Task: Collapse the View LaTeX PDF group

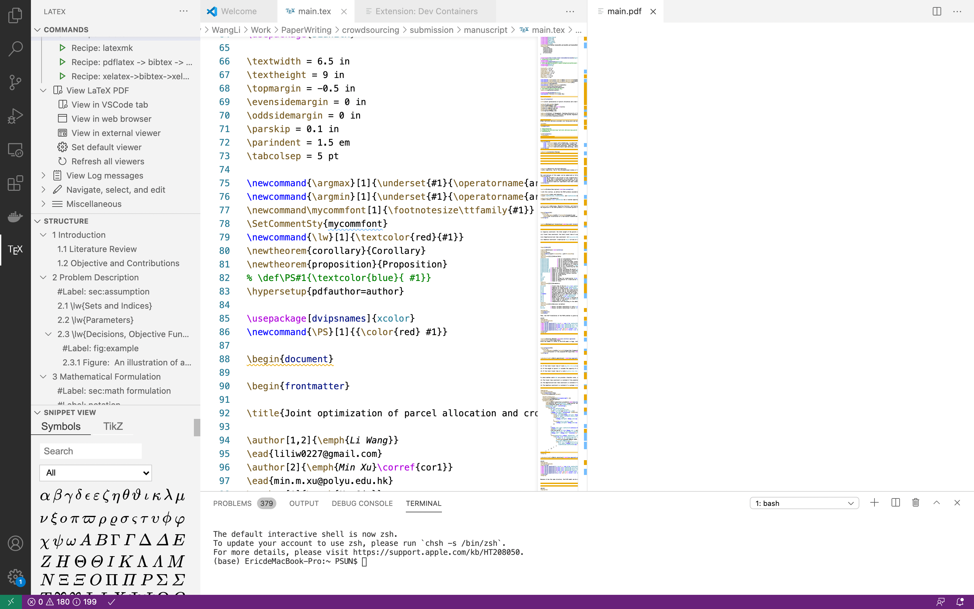Action: [x=43, y=91]
